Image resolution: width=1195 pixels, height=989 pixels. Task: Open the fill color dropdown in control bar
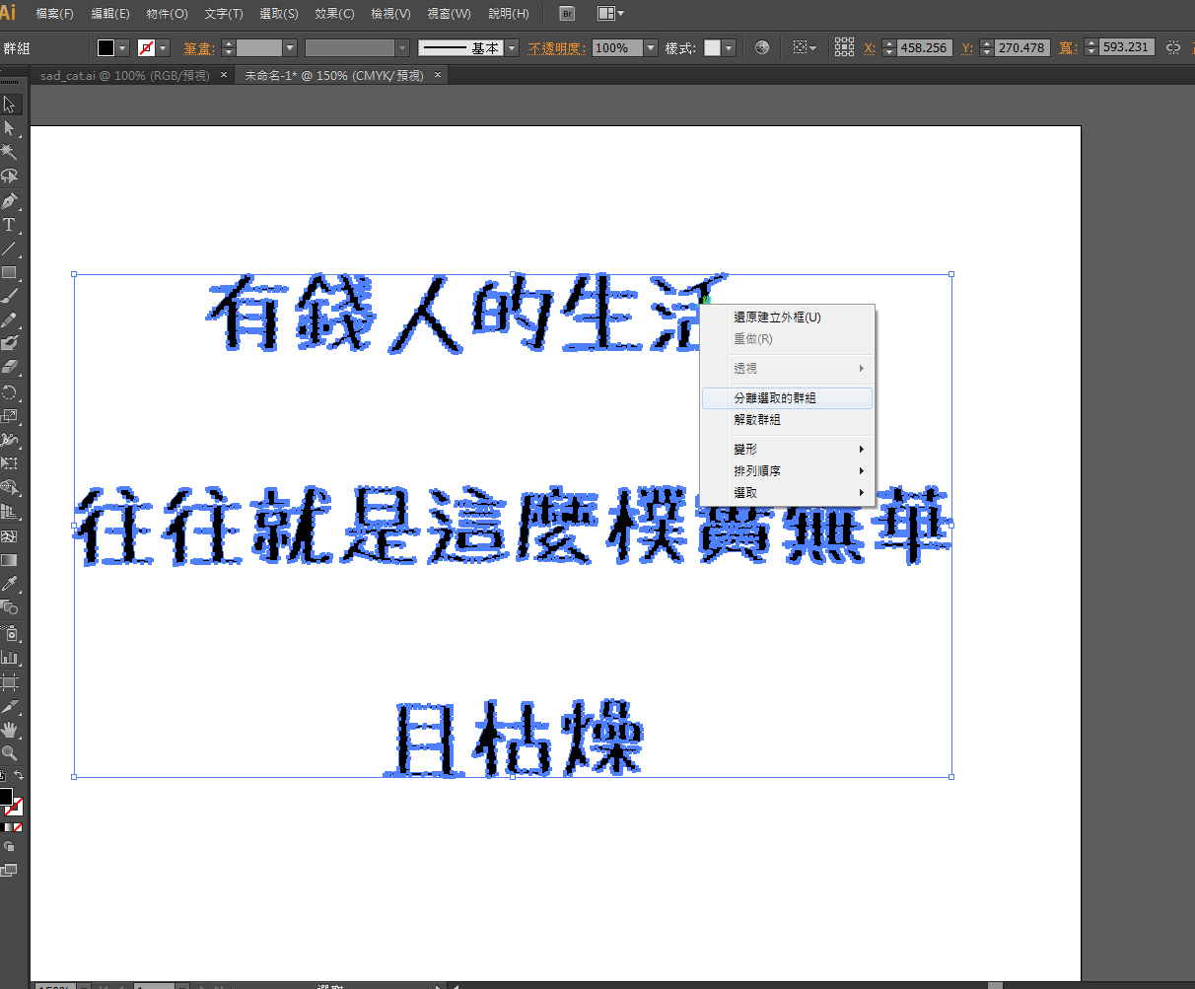123,47
